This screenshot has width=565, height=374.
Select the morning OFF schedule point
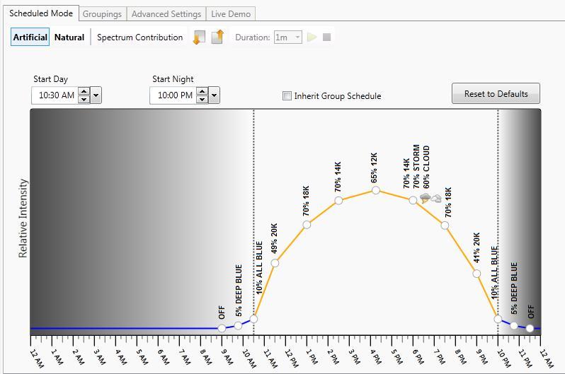(222, 328)
